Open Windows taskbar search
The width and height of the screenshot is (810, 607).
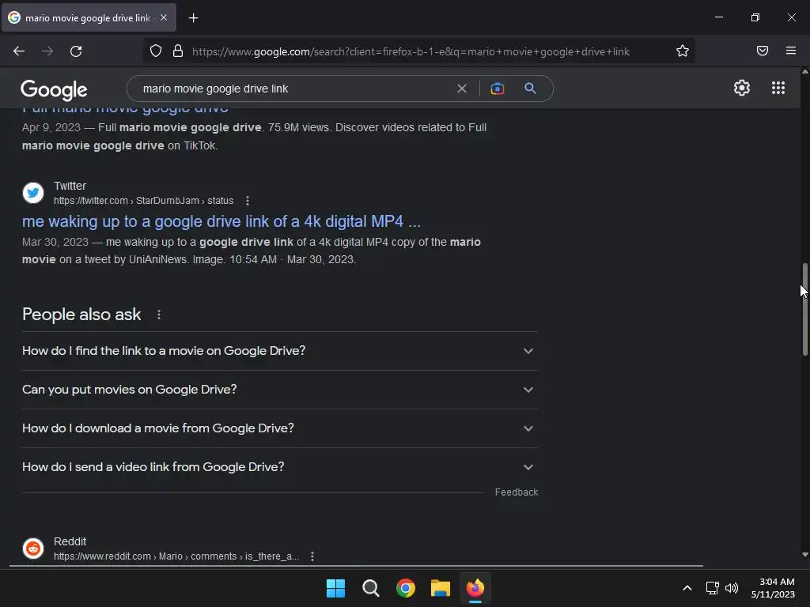tap(371, 588)
